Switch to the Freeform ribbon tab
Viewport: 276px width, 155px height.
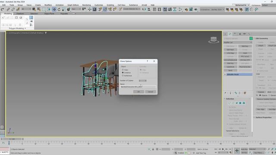[20, 13]
